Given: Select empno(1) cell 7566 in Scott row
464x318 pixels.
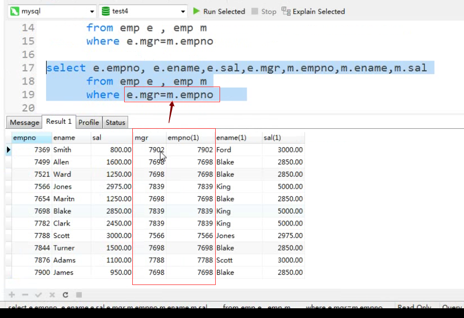Looking at the screenshot, I should point(190,236).
